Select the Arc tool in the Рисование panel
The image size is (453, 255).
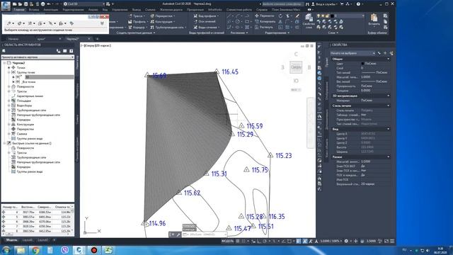click(x=238, y=16)
